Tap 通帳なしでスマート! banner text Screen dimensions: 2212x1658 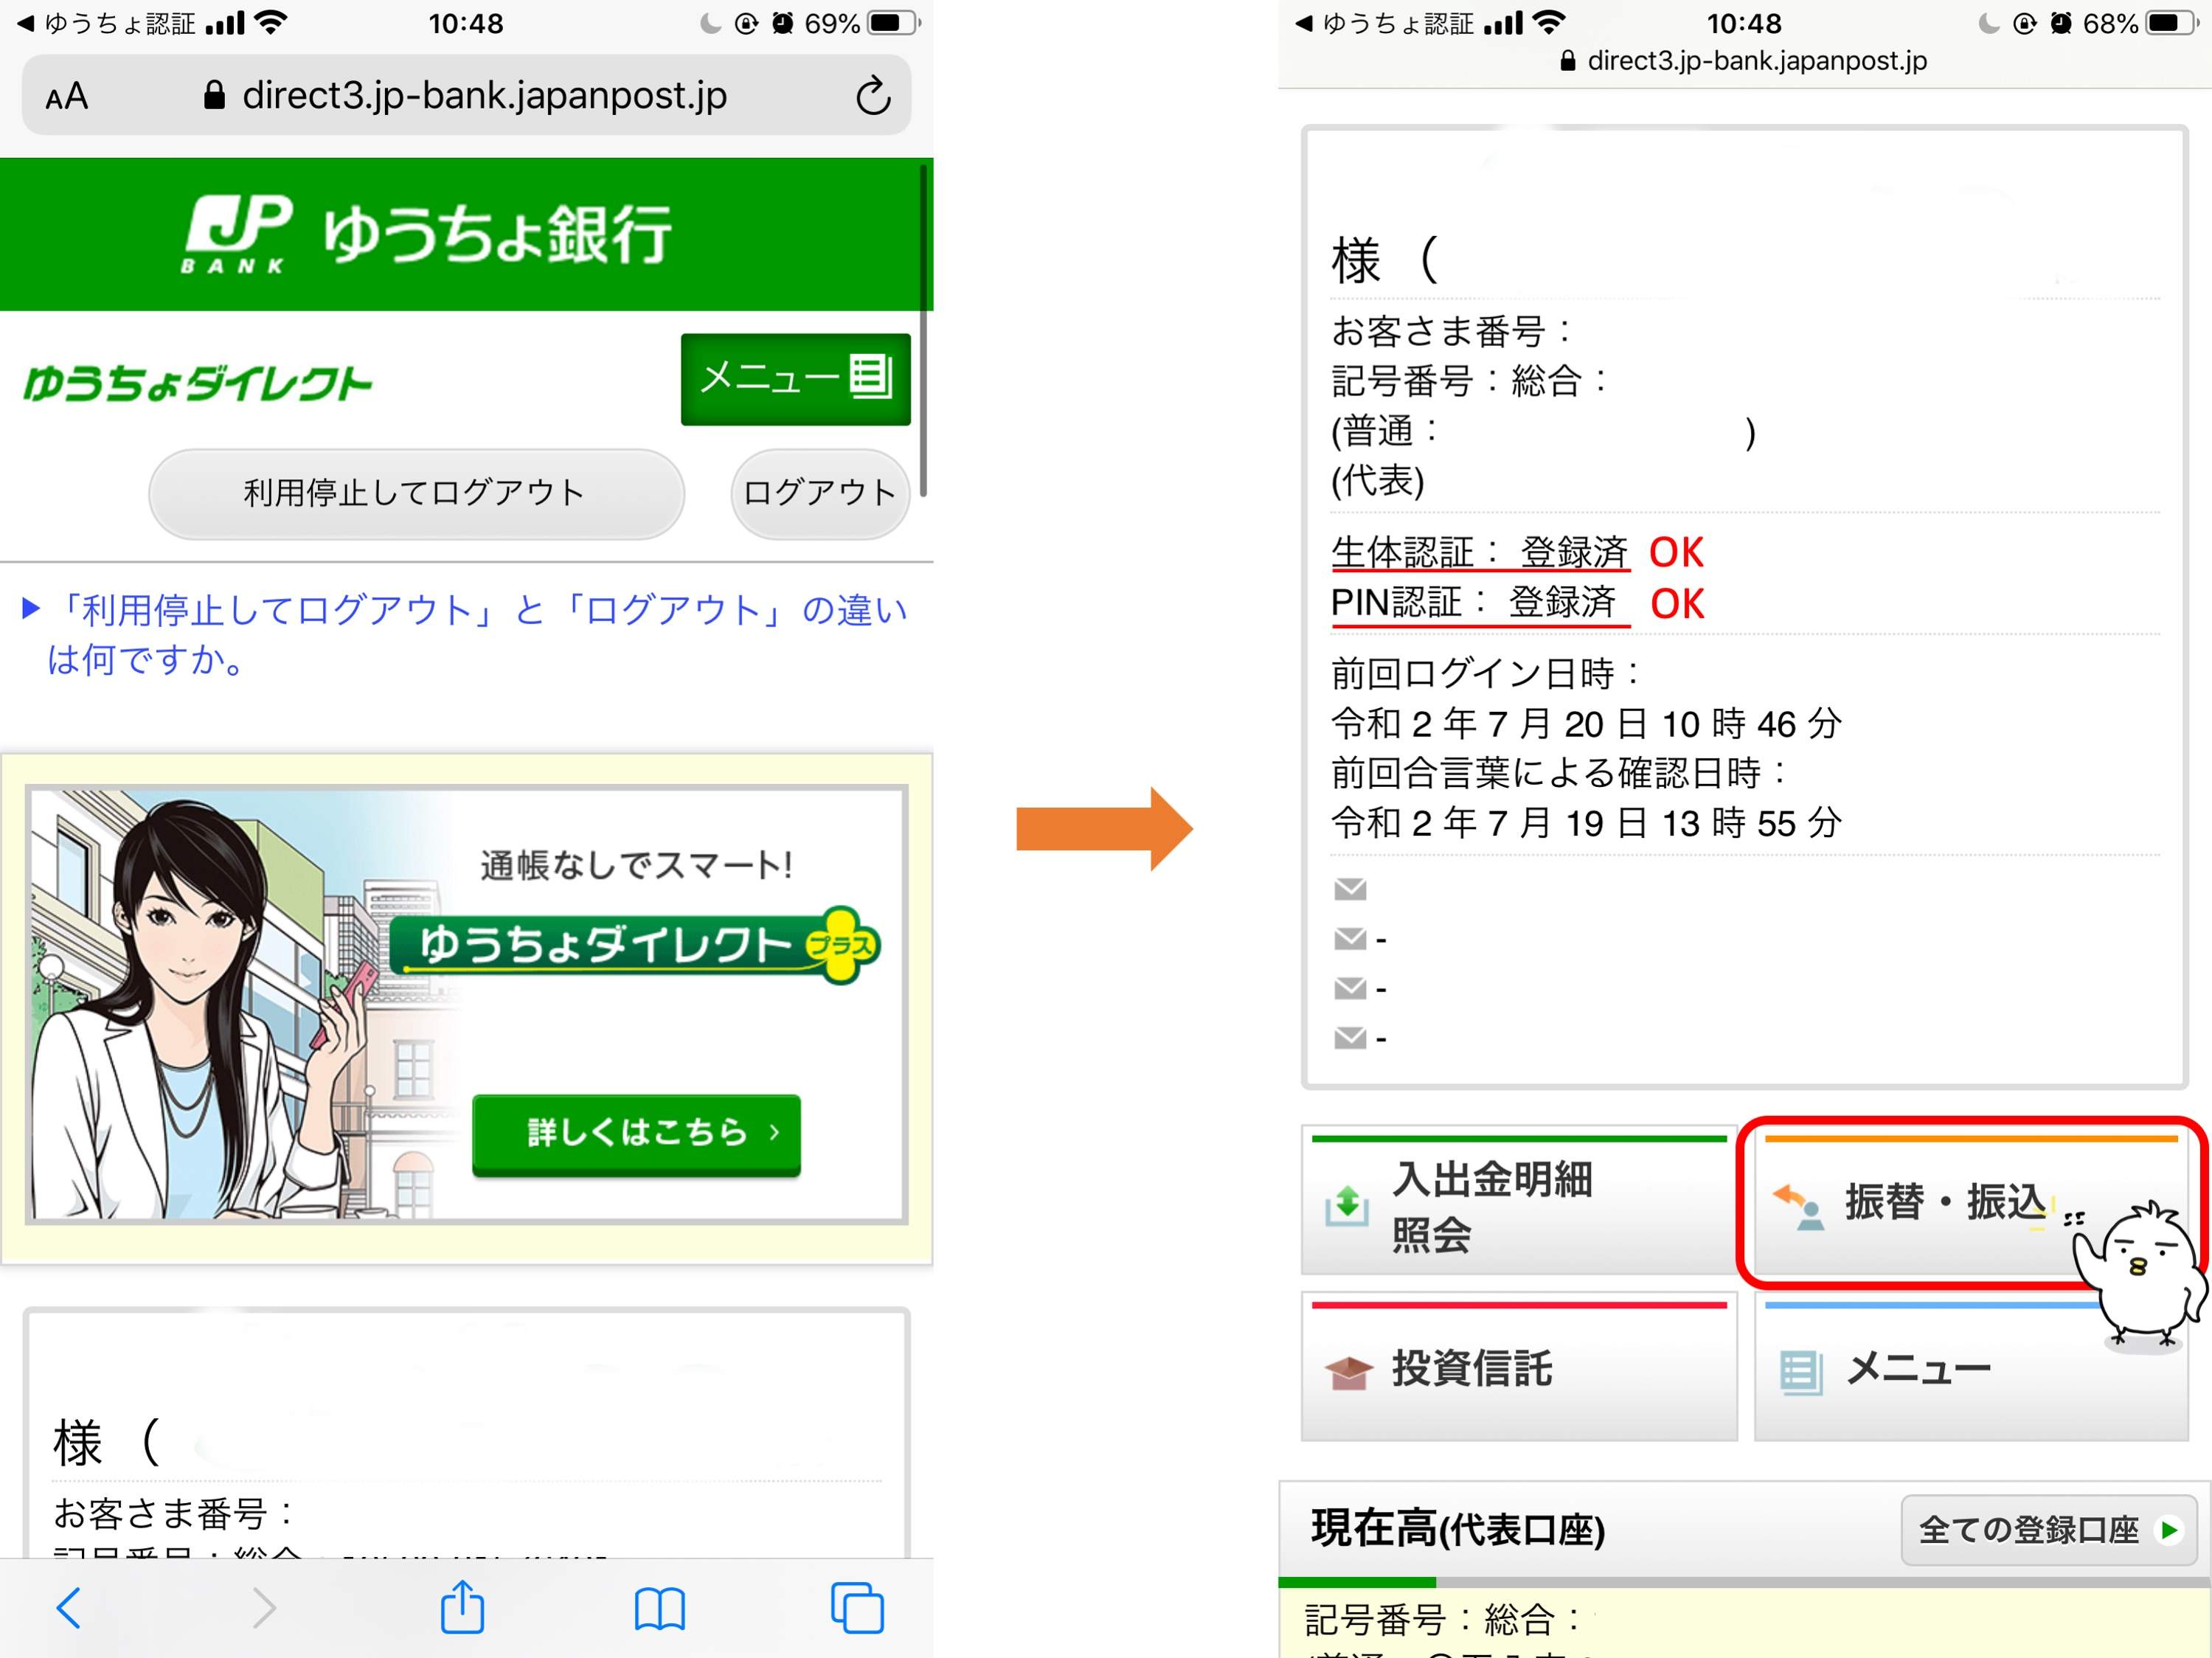coord(636,865)
